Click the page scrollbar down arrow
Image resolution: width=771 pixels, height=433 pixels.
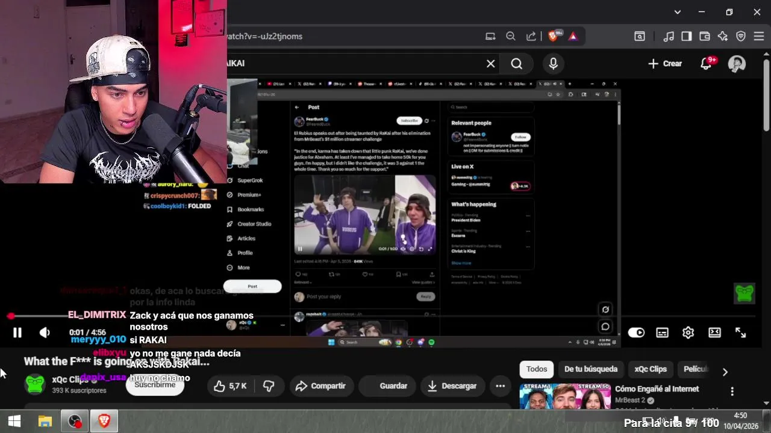766,404
